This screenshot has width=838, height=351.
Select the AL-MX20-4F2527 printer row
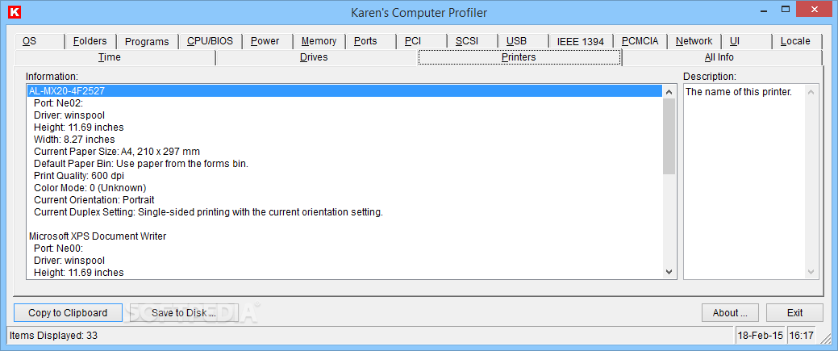tap(344, 91)
